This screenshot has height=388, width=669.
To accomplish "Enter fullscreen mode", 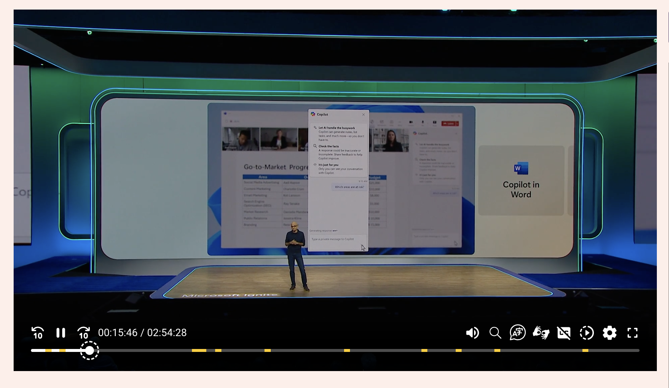I will 633,333.
